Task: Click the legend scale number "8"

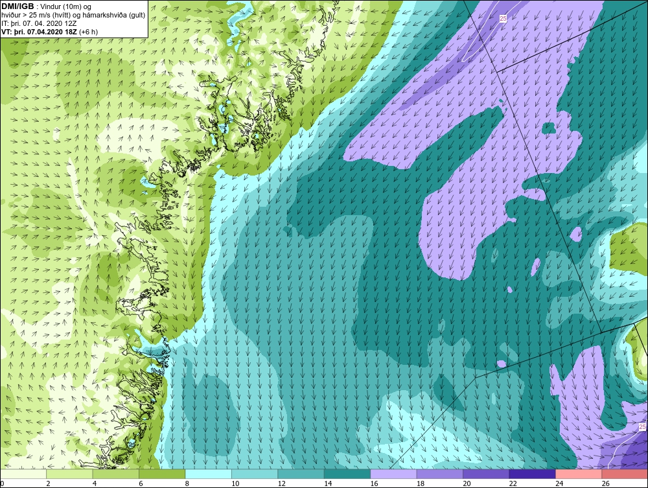Action: [187, 483]
